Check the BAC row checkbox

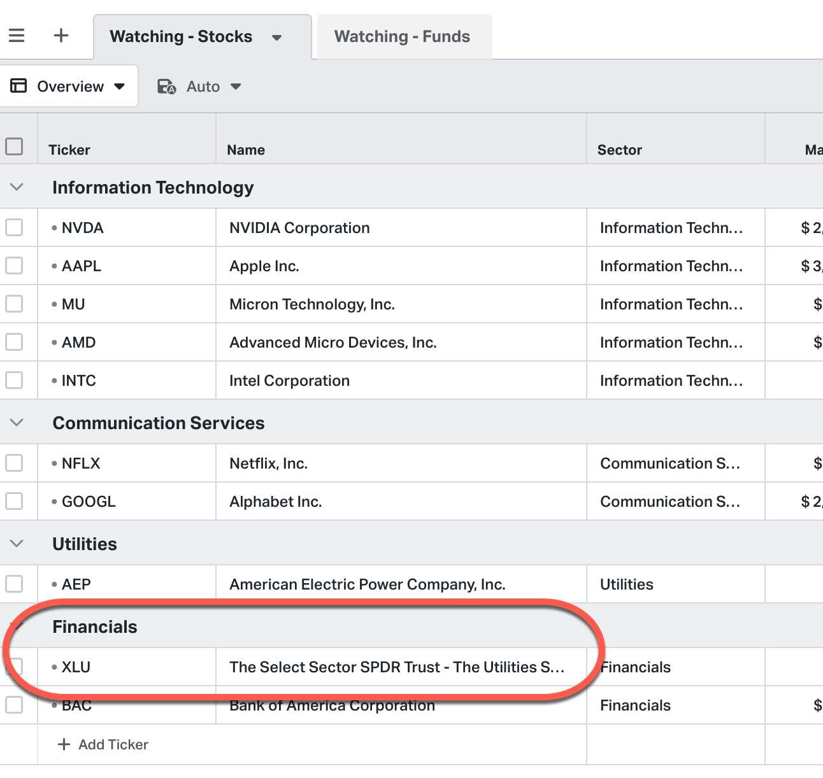(14, 705)
